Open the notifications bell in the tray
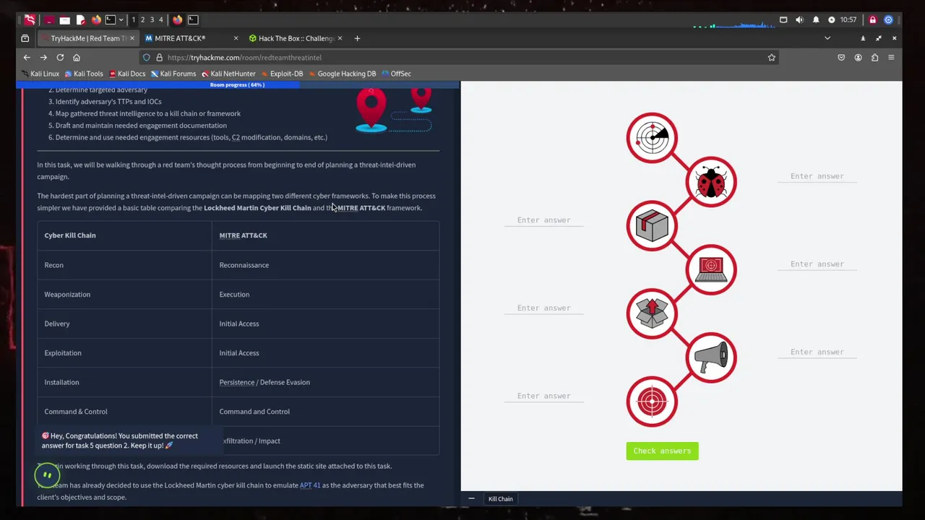The width and height of the screenshot is (925, 520). pos(816,19)
